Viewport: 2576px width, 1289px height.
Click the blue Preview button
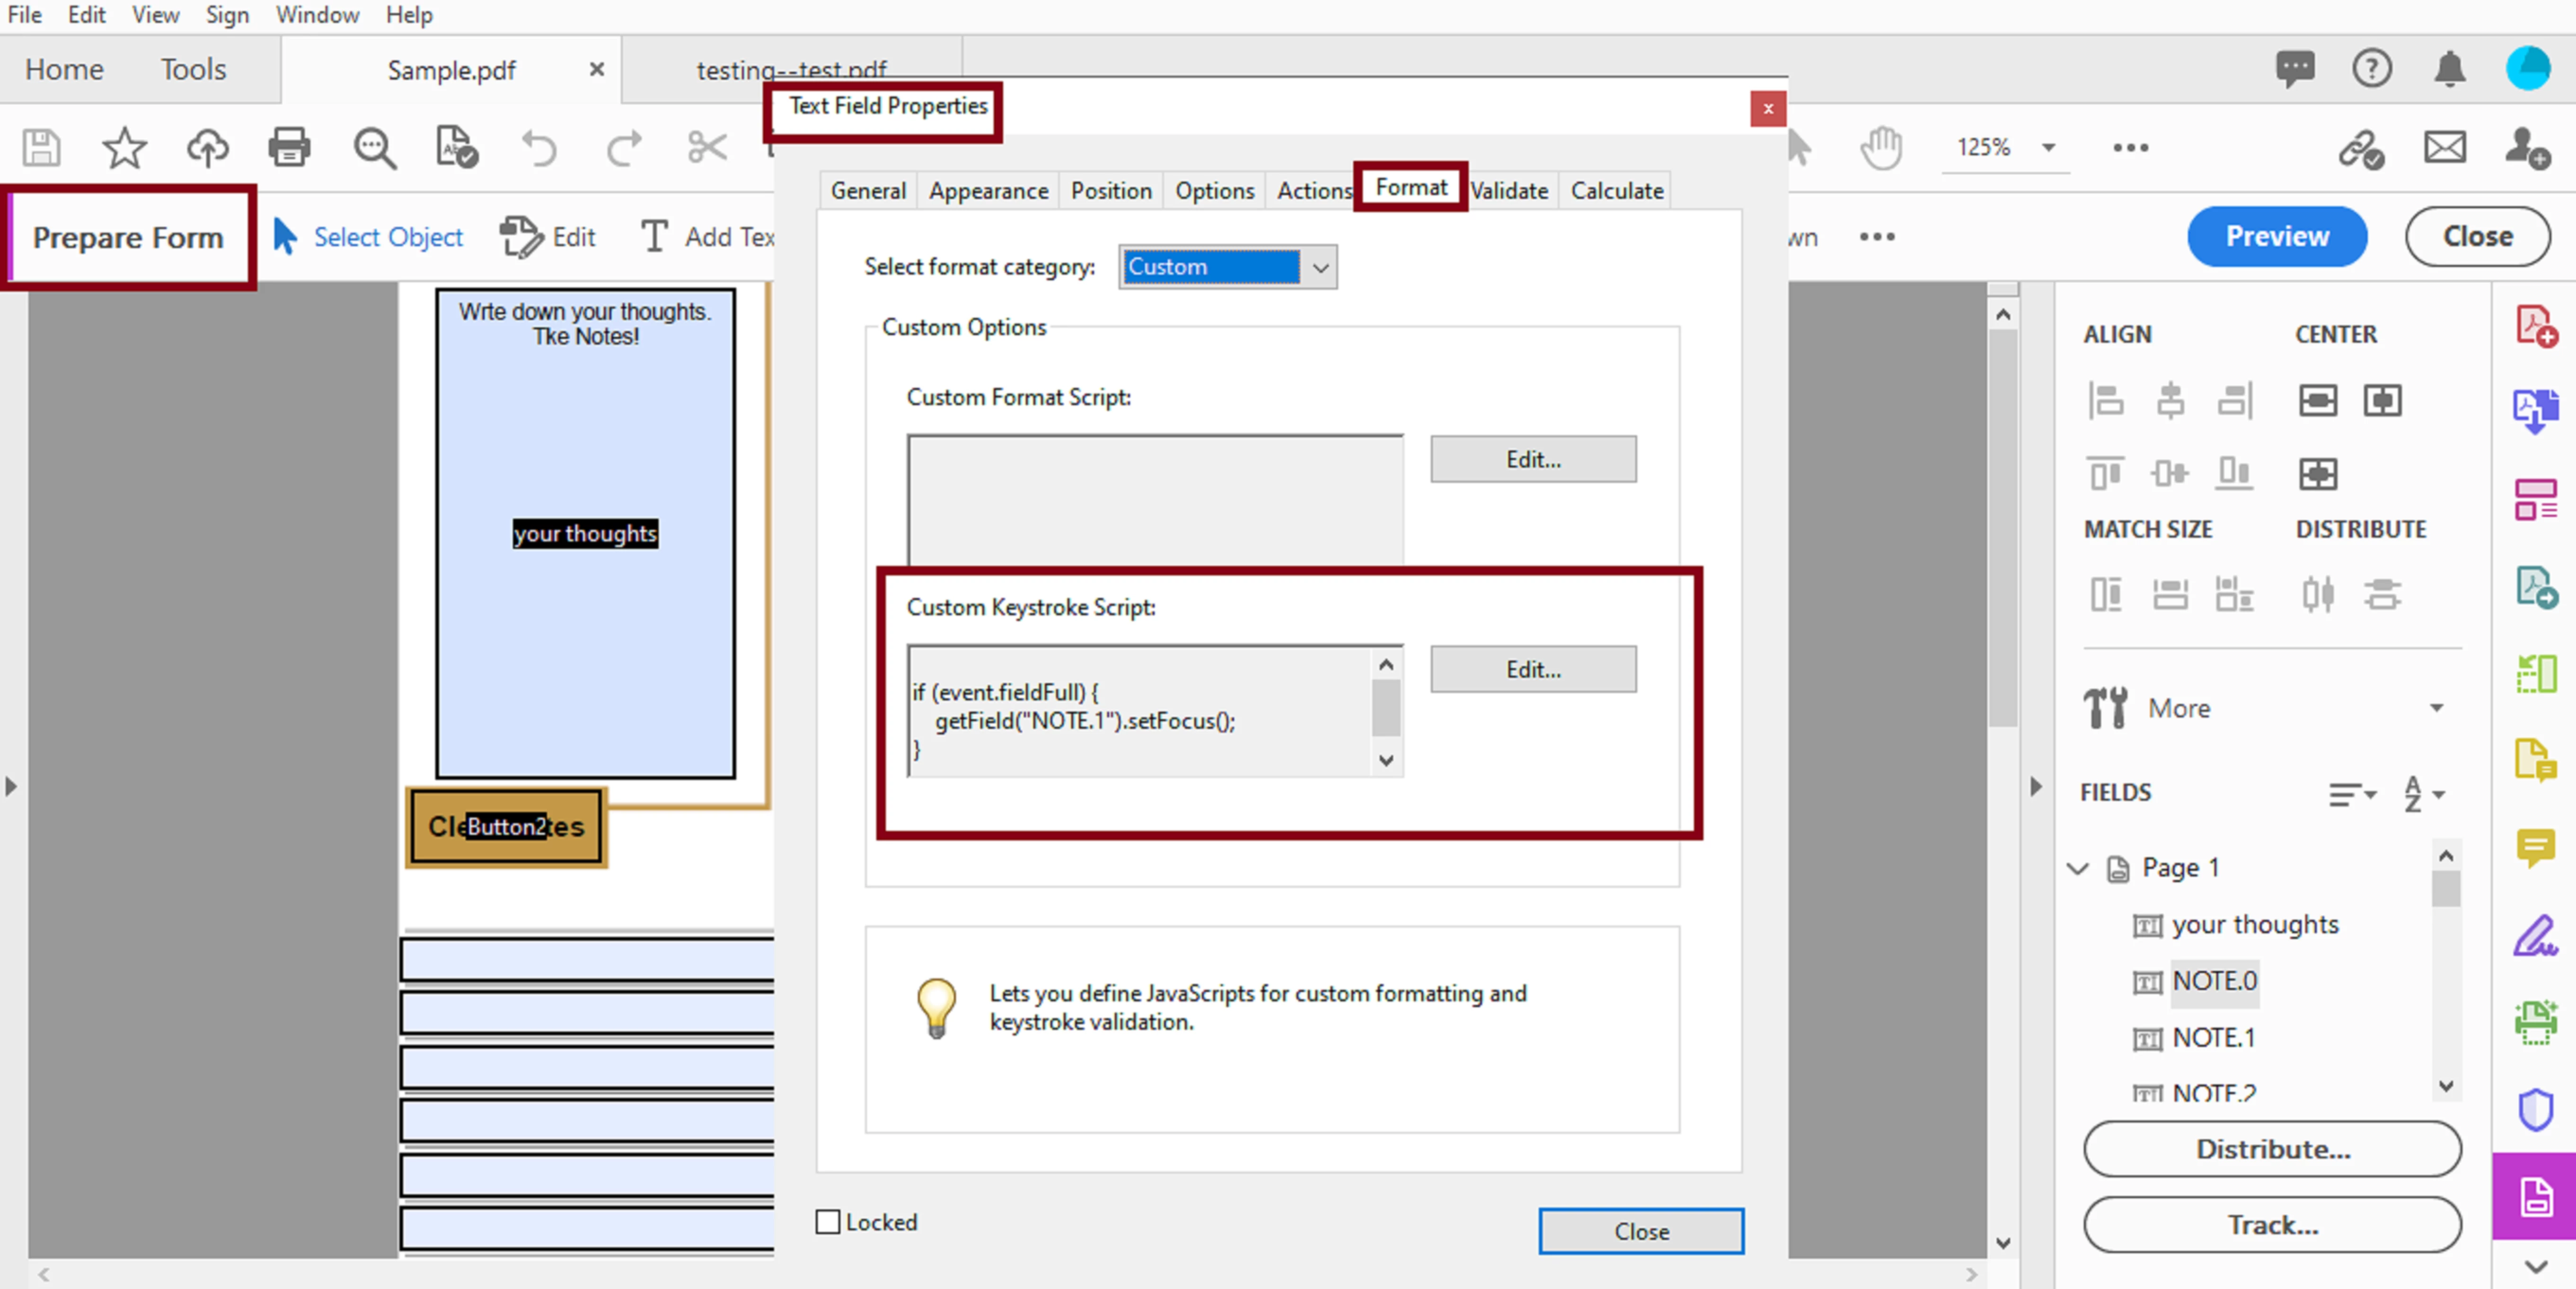2276,236
